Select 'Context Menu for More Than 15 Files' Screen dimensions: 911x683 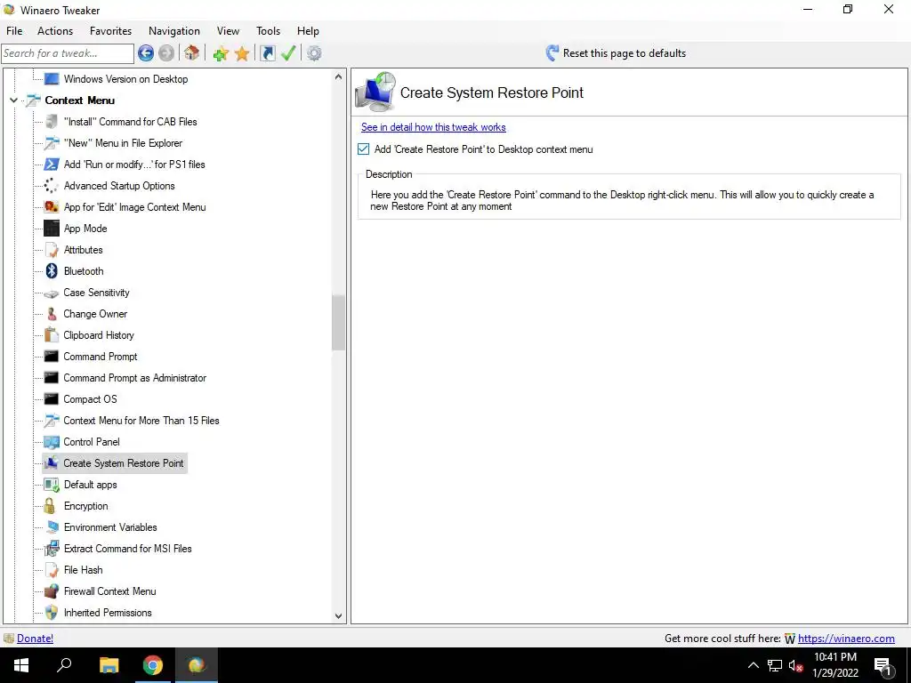point(141,421)
